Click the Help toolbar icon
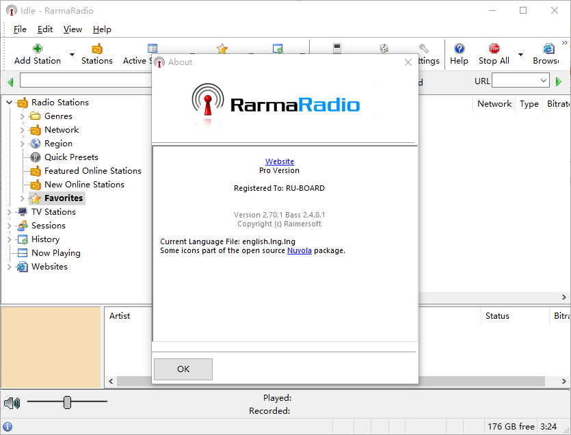 click(459, 49)
